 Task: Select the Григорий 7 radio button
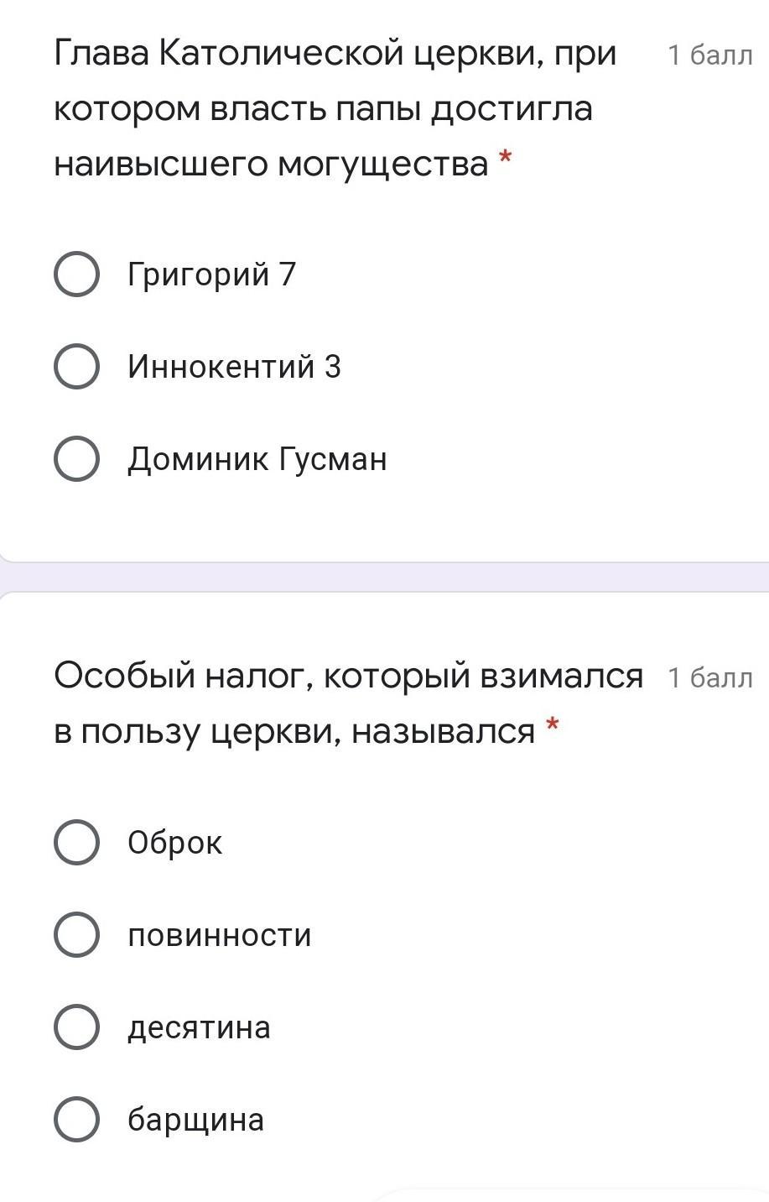76,274
